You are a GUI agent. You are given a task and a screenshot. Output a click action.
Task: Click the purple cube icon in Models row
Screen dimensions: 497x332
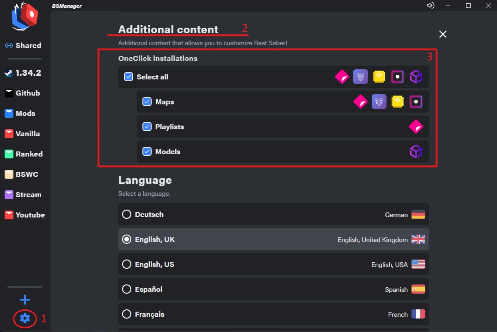click(416, 151)
